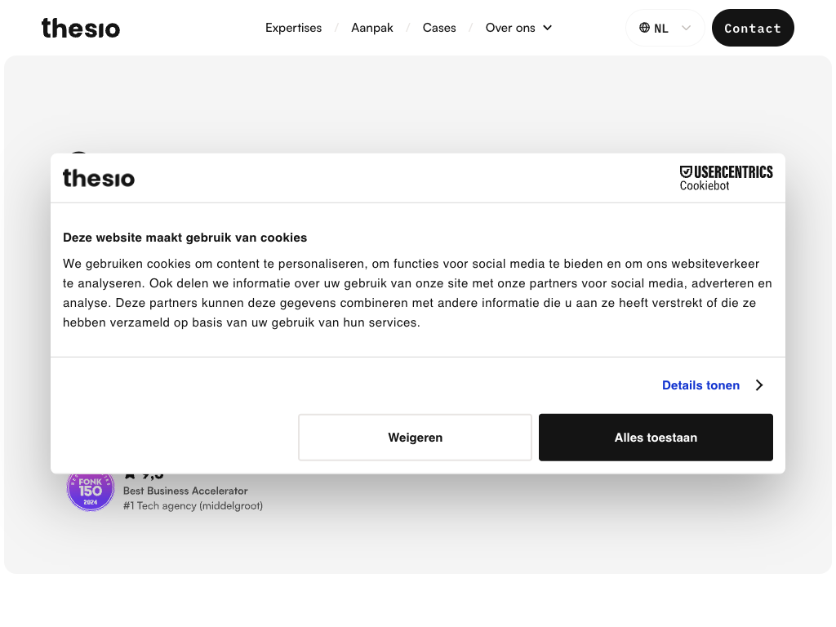The image size is (836, 627).
Task: Open the Usercentrics Cookiebot logo link
Action: (726, 178)
